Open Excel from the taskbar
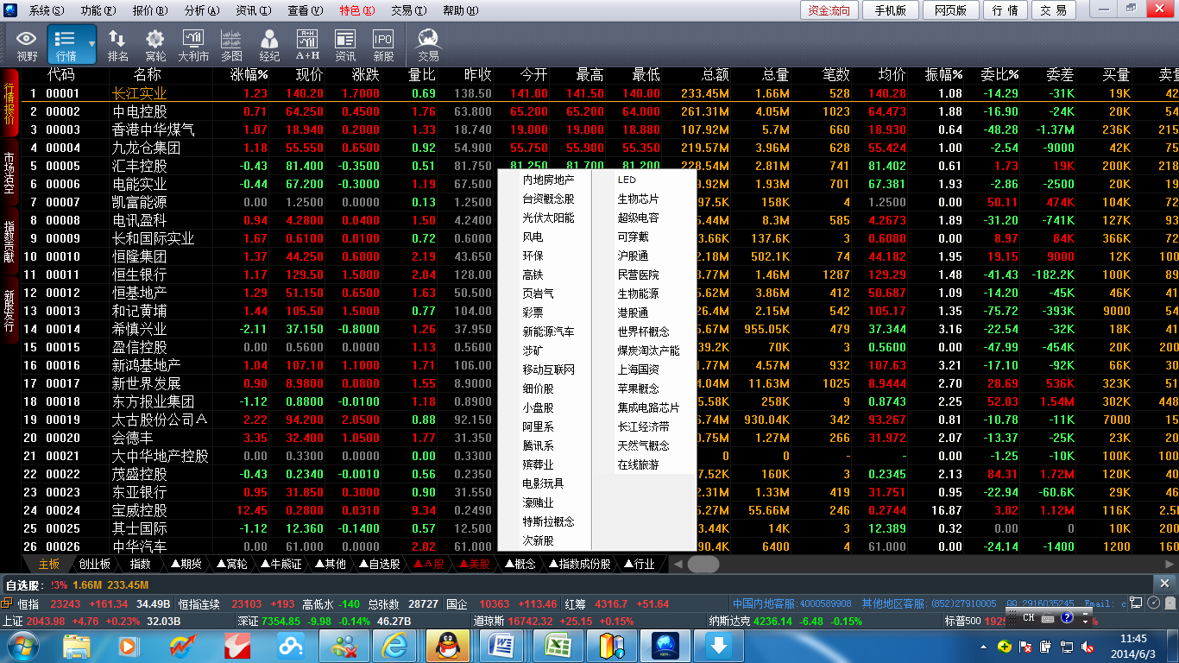 [x=557, y=646]
